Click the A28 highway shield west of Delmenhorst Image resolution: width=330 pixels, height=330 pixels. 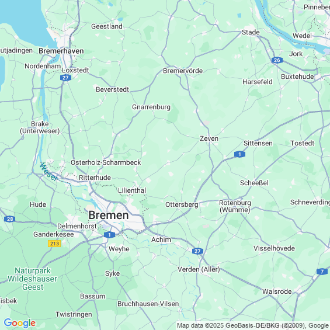pyautogui.click(x=10, y=219)
